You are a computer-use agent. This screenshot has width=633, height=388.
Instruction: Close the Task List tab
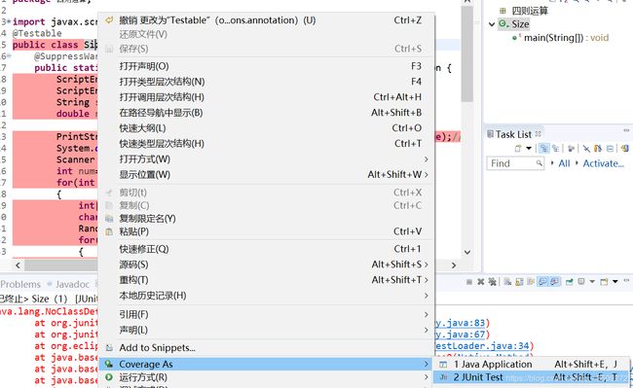(x=539, y=134)
